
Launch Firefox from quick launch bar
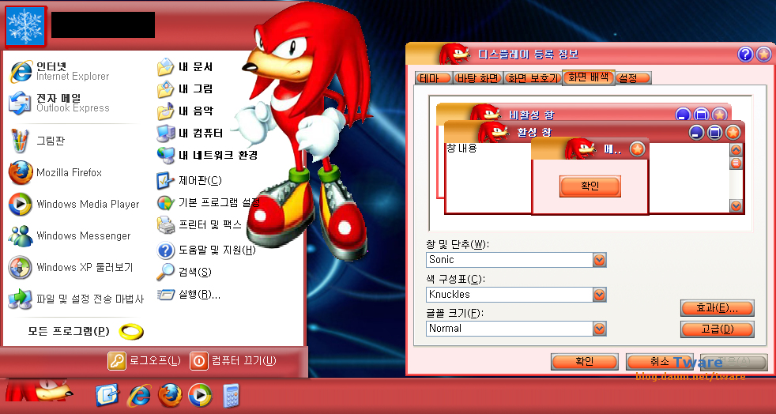(170, 395)
